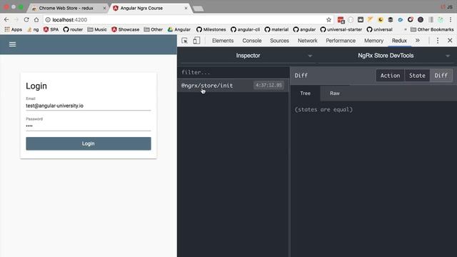
Task: Open the Angular drive bookmark
Action: tap(179, 29)
